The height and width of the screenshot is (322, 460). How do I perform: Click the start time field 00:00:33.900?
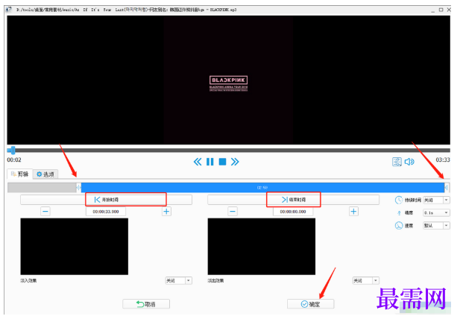[106, 212]
